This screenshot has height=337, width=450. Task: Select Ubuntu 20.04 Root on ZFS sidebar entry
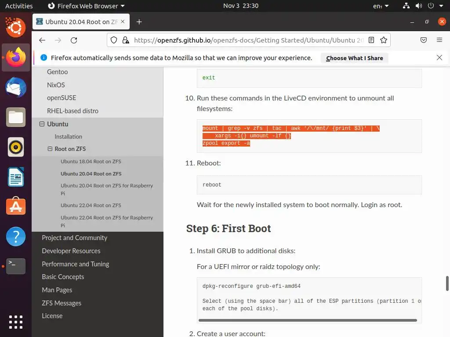tap(91, 174)
